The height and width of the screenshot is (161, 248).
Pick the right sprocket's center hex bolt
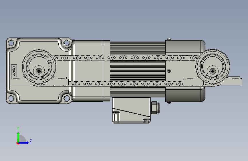coord(213,71)
